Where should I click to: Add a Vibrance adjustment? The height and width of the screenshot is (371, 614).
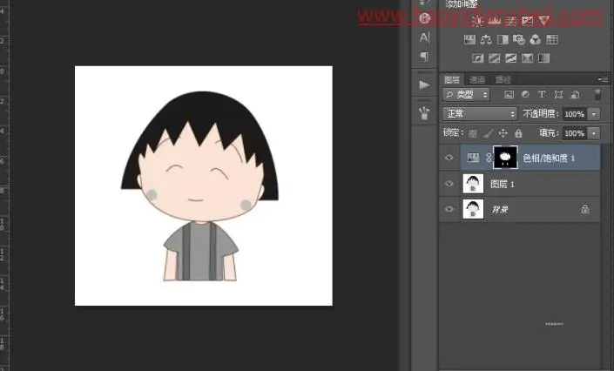[x=544, y=21]
